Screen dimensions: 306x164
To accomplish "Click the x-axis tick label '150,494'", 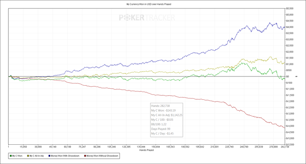I will coord(156,147).
